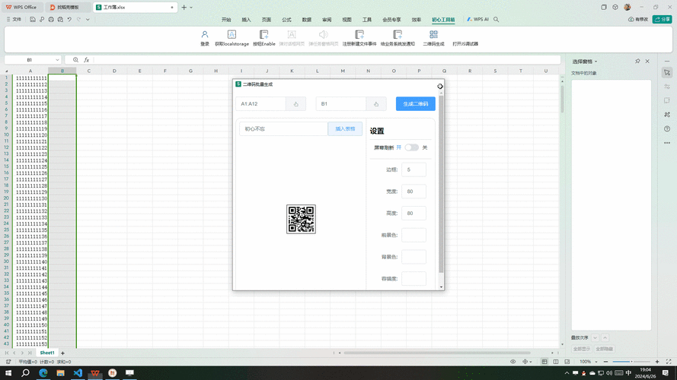Switch to the 插入 ribbon tab
677x380 pixels.
click(x=246, y=20)
